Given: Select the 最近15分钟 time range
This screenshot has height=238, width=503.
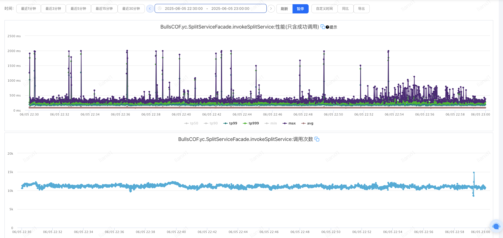Looking at the screenshot, I should click(104, 9).
